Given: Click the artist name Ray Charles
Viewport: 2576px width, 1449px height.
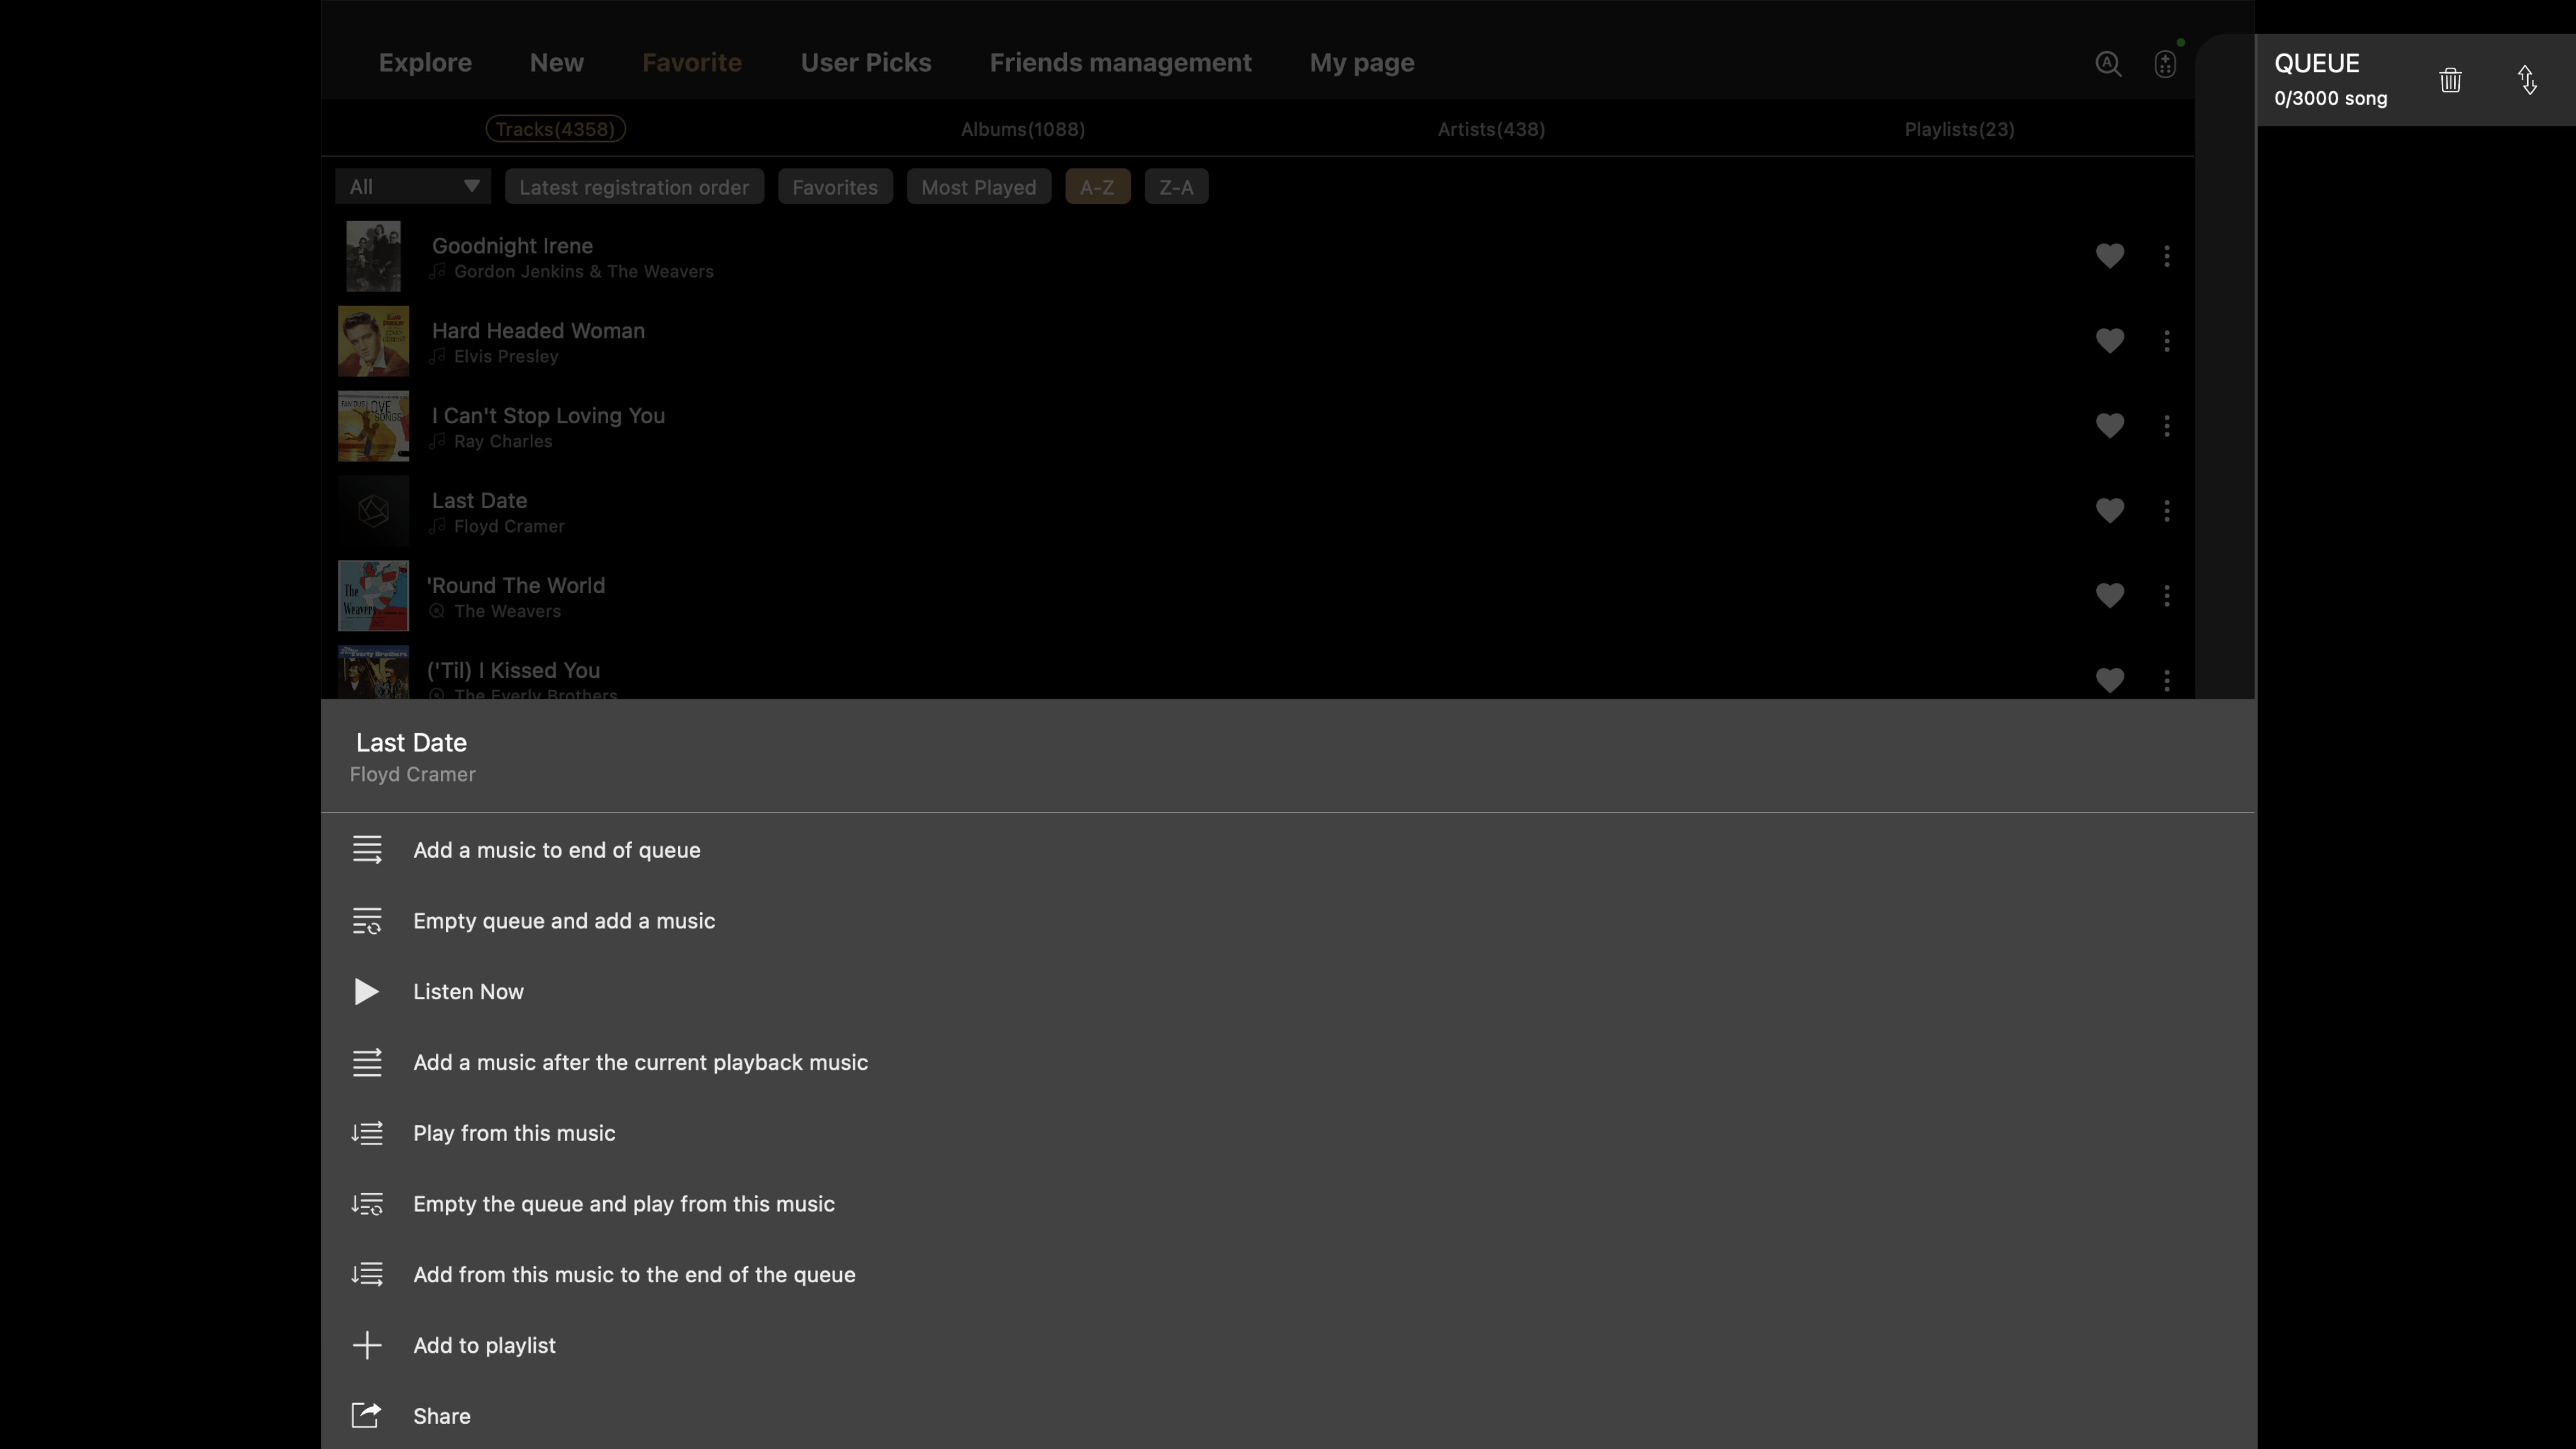Looking at the screenshot, I should (503, 442).
